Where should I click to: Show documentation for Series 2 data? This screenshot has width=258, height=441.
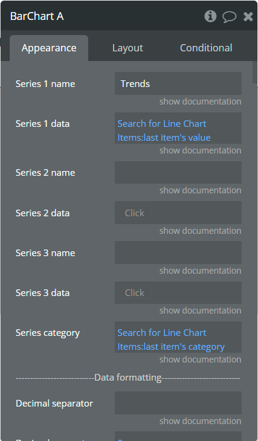[x=201, y=231]
